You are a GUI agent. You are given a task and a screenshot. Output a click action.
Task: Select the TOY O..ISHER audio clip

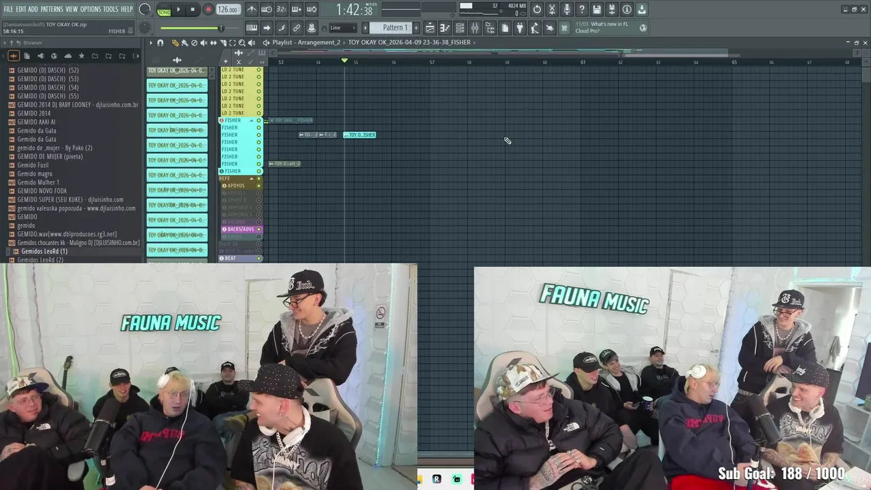pos(360,135)
